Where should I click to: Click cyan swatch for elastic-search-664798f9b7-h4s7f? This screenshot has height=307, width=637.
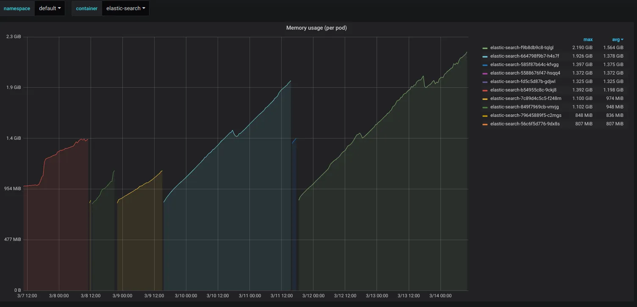485,56
